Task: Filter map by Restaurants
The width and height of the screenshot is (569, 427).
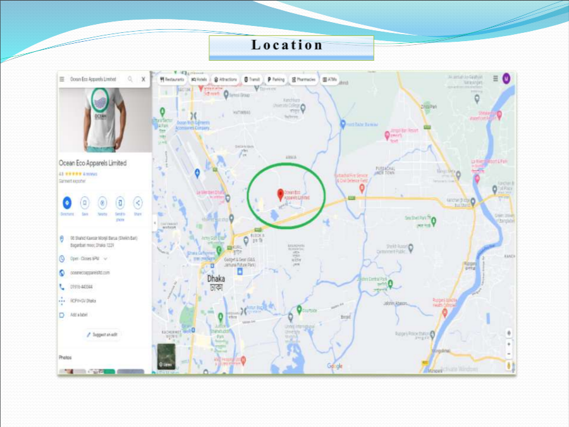Action: [x=172, y=80]
